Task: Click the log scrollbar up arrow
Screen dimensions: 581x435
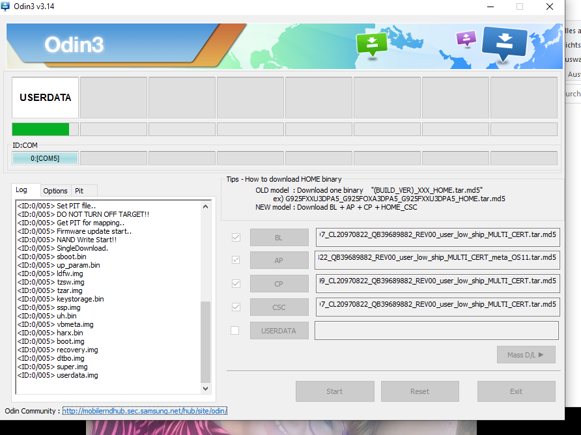Action: (205, 206)
